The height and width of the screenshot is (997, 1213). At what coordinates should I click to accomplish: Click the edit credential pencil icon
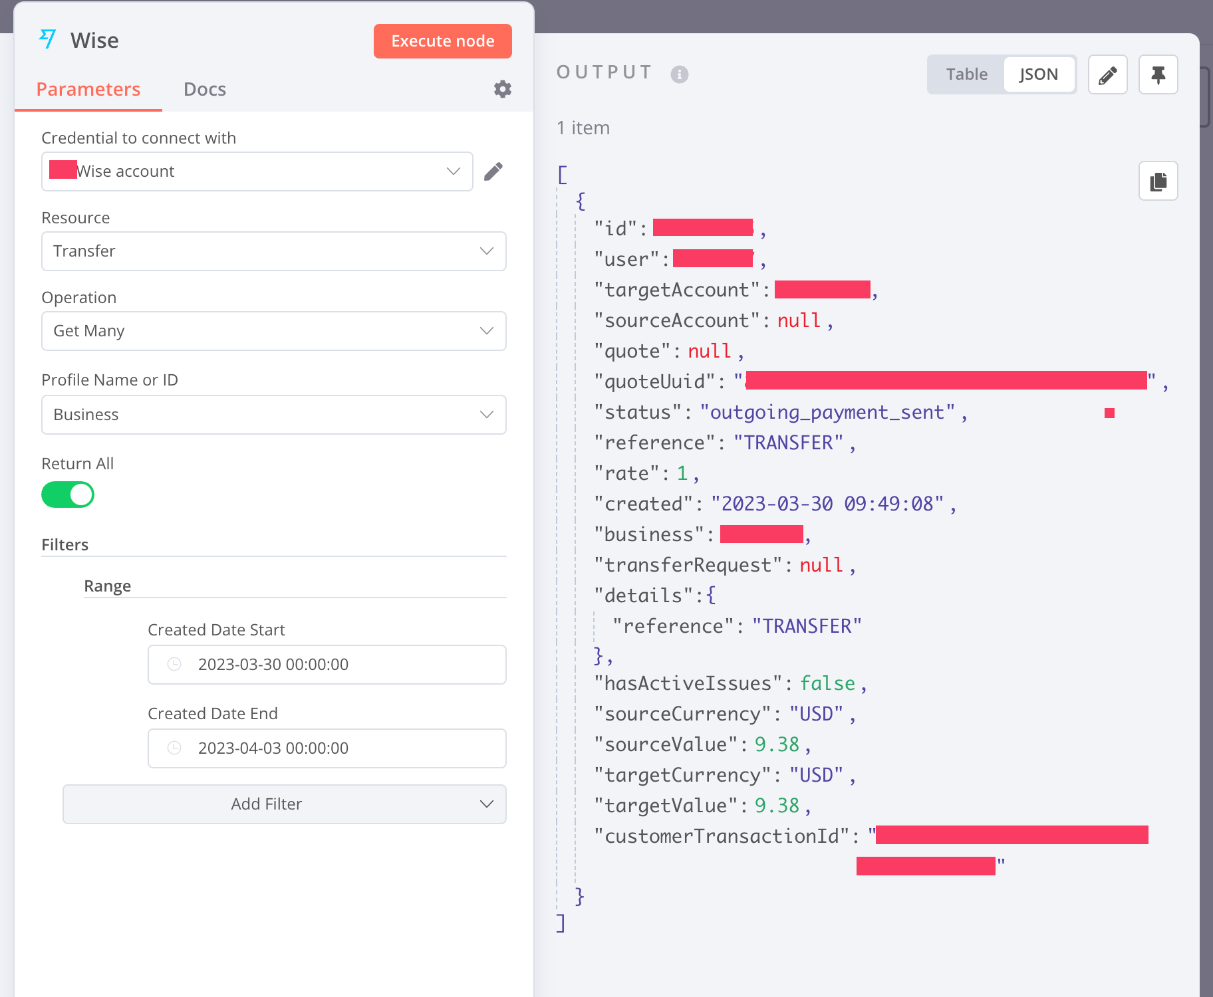(493, 171)
